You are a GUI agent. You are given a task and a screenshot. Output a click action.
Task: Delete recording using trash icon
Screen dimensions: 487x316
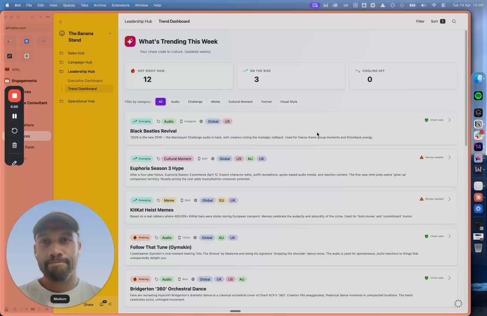(15, 145)
